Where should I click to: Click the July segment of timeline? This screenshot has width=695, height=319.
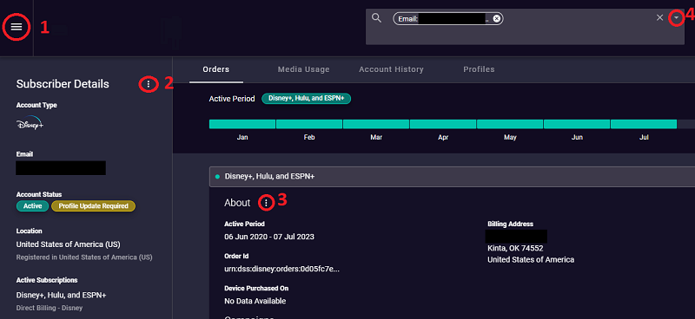pos(644,124)
